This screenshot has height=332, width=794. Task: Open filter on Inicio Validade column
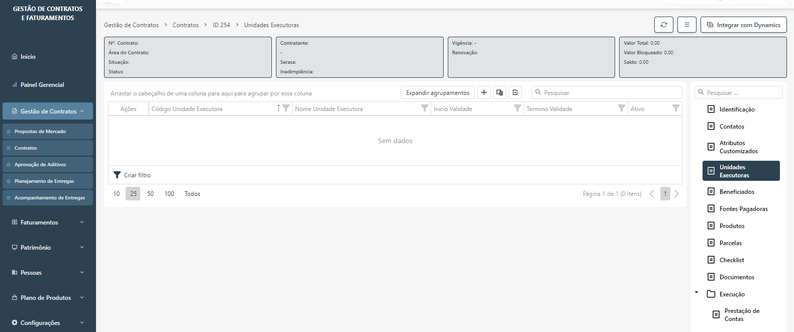click(x=517, y=108)
